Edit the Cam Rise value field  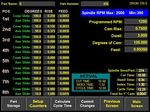136,28
